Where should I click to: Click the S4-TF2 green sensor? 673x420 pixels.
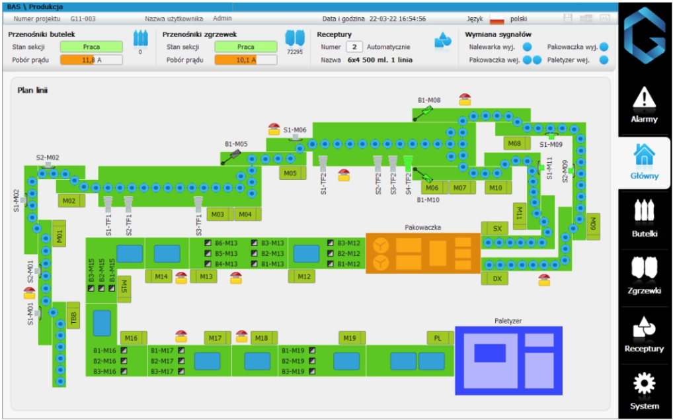pyautogui.click(x=408, y=163)
